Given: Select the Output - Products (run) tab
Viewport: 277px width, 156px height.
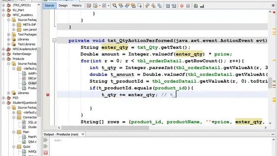Looking at the screenshot, I should click(61, 134).
